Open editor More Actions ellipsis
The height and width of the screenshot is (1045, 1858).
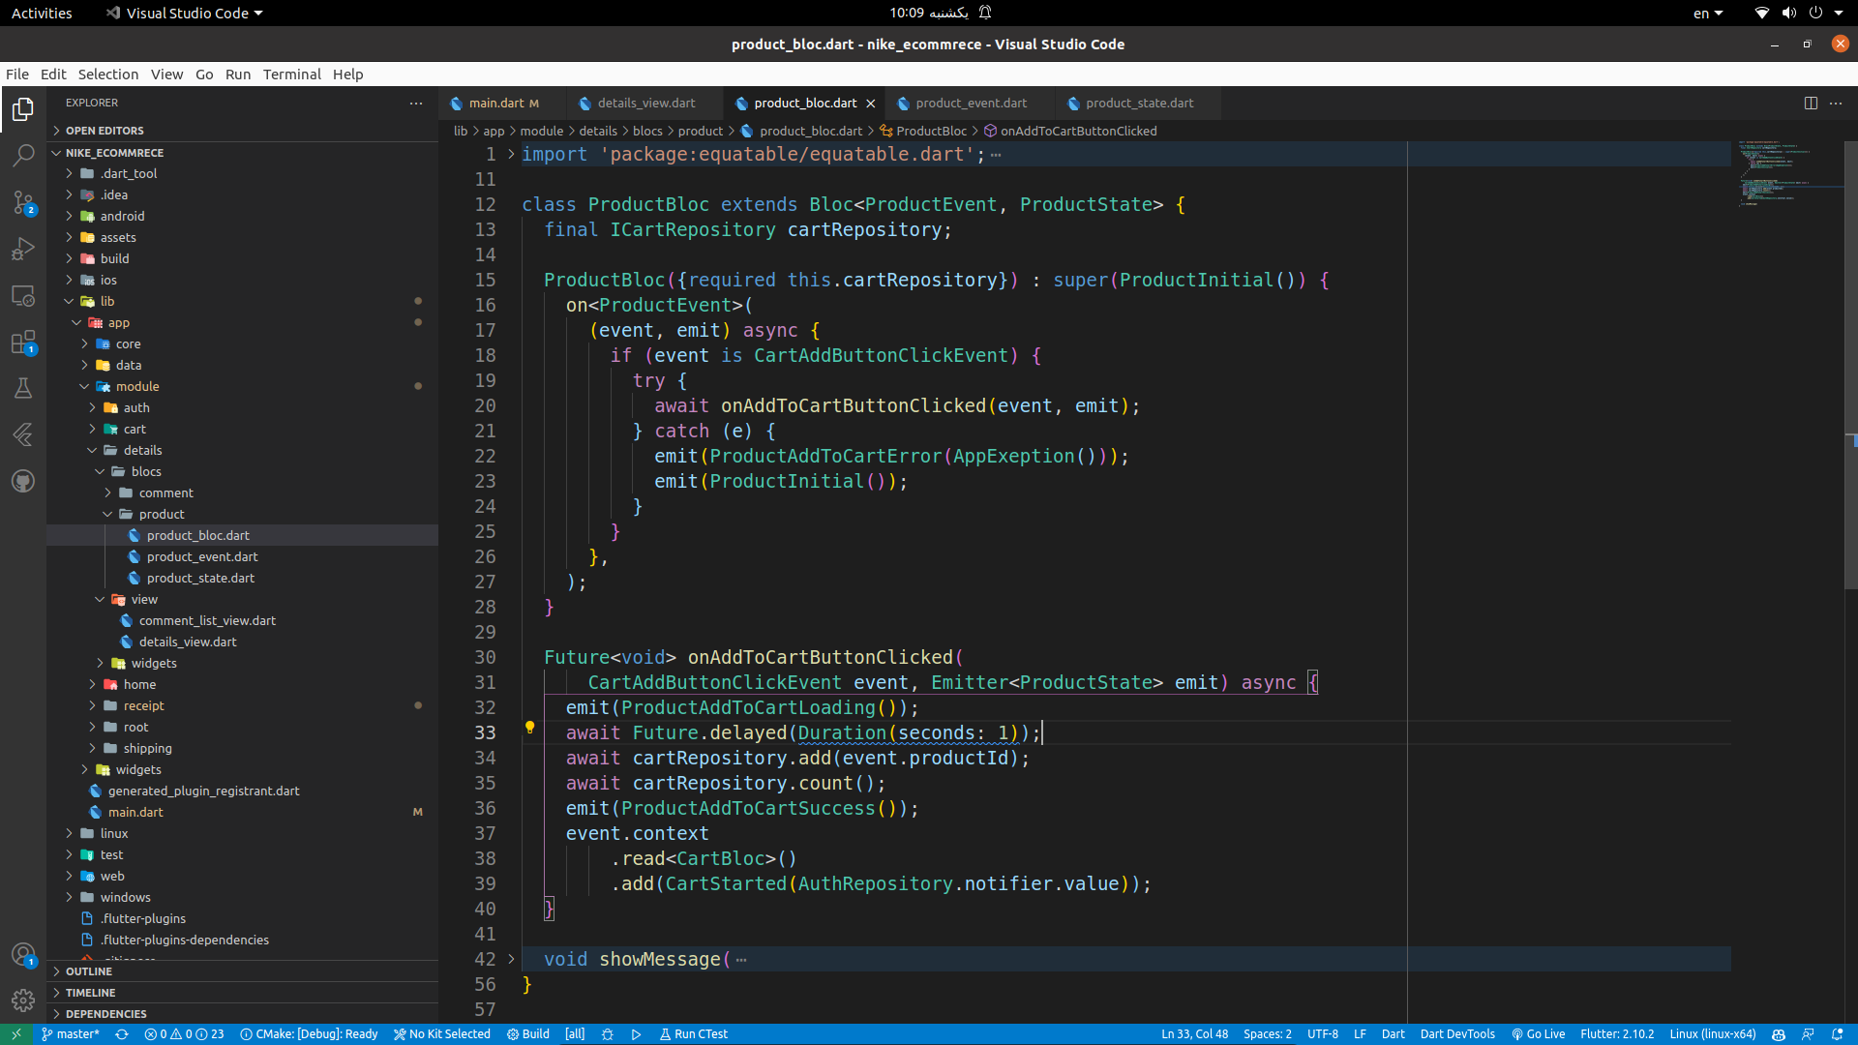click(x=1836, y=103)
